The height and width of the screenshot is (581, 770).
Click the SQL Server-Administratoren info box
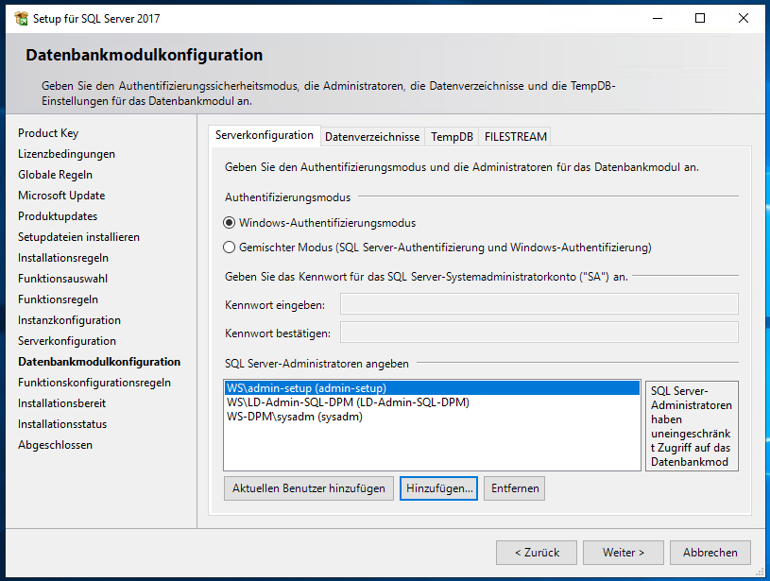[692, 426]
